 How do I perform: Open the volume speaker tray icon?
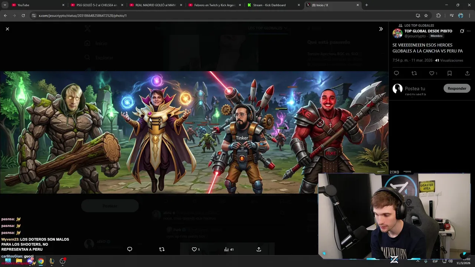point(451,261)
